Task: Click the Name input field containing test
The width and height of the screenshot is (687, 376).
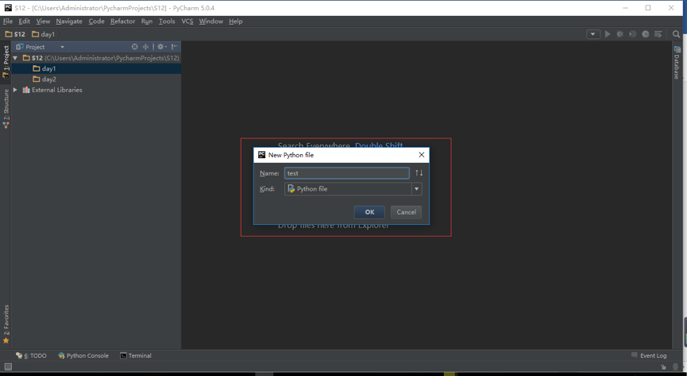Action: [x=346, y=172]
